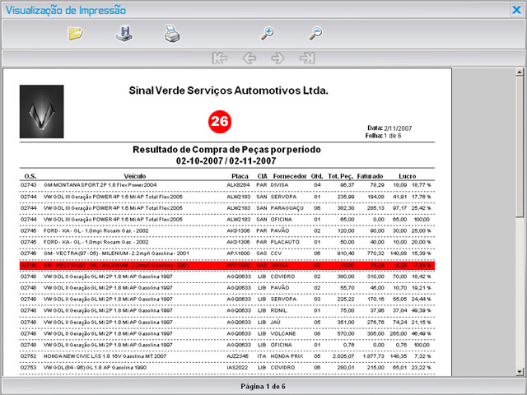Click supplier 'RONIL'

click(278, 311)
